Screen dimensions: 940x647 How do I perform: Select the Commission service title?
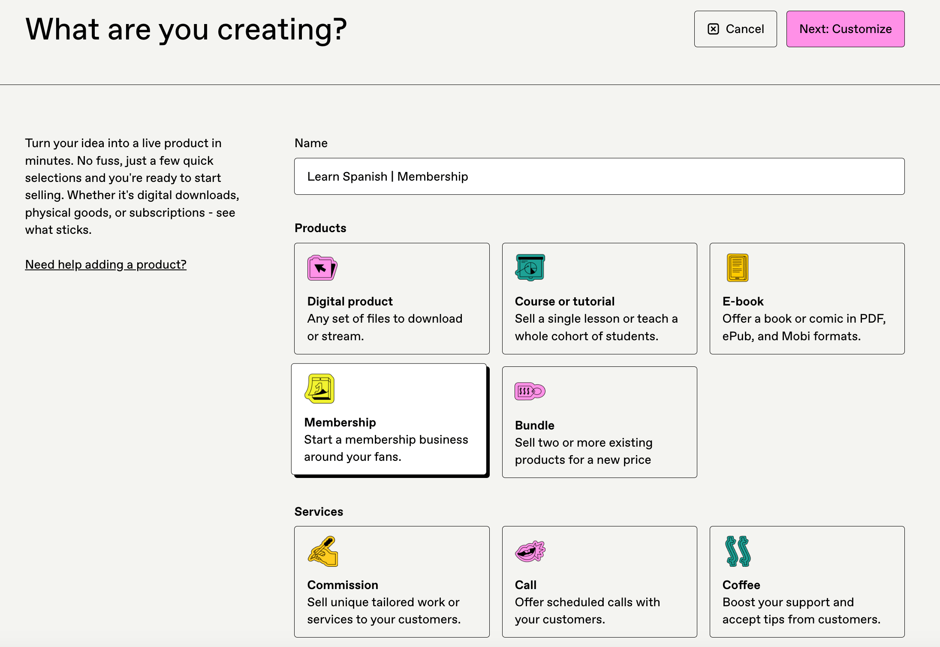[x=342, y=585]
